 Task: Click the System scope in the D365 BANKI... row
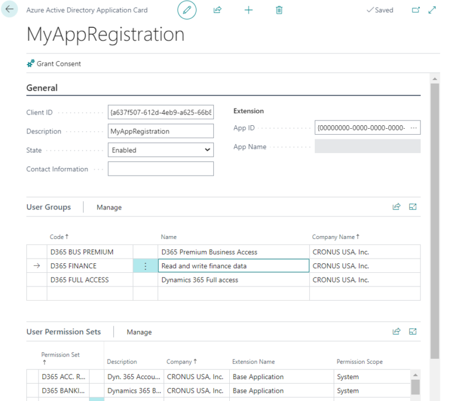tap(372, 390)
